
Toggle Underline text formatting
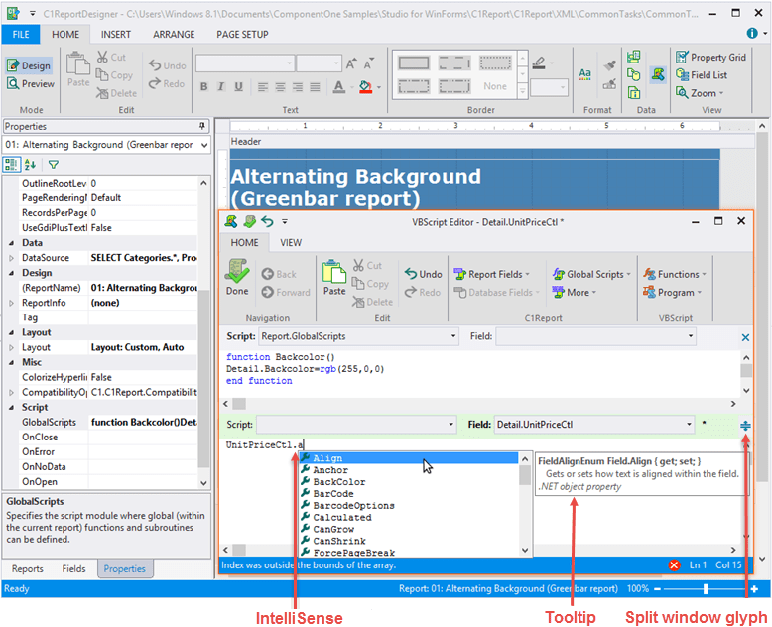point(239,87)
